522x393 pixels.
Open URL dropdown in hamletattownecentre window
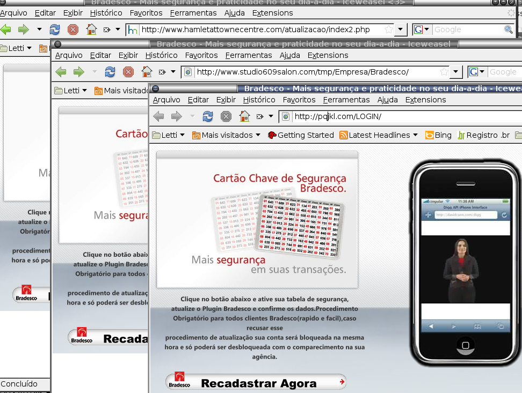pos(401,29)
